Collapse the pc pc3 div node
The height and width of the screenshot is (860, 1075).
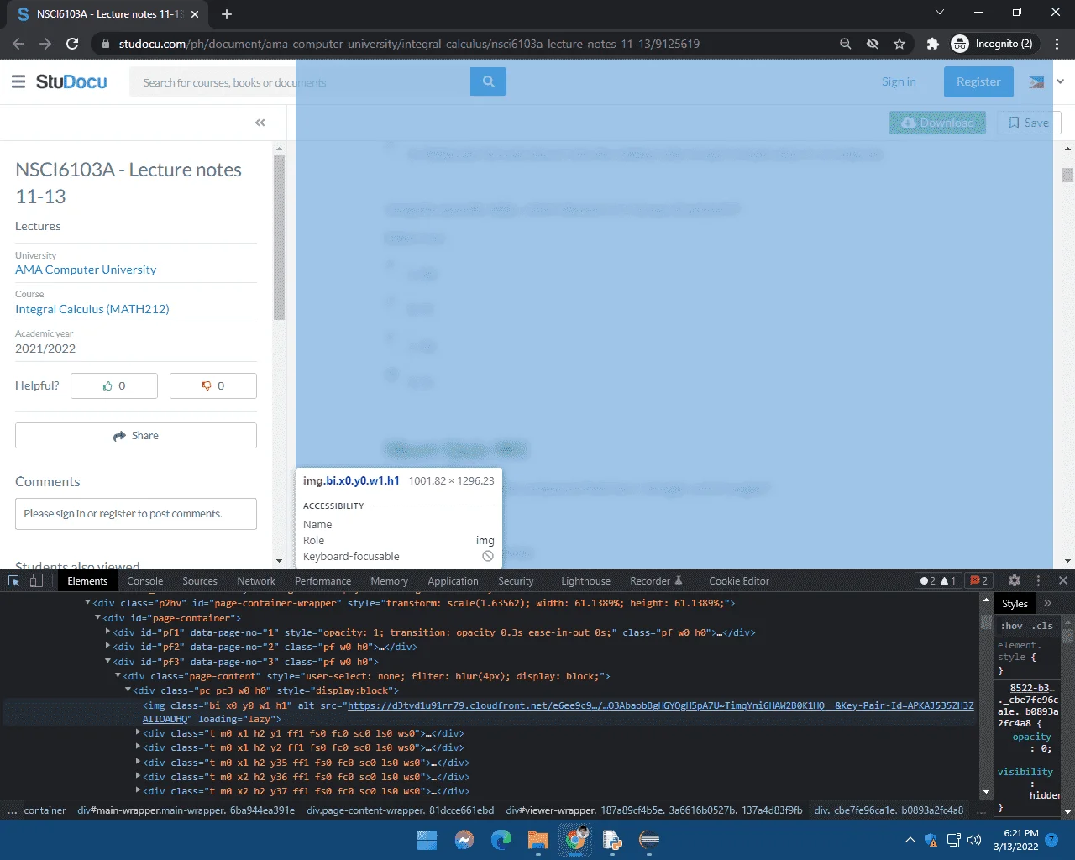[128, 690]
